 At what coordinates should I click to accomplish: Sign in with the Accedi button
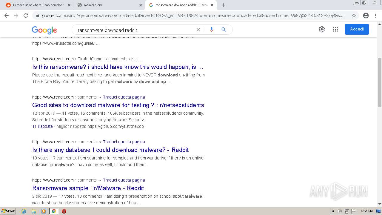point(357,29)
